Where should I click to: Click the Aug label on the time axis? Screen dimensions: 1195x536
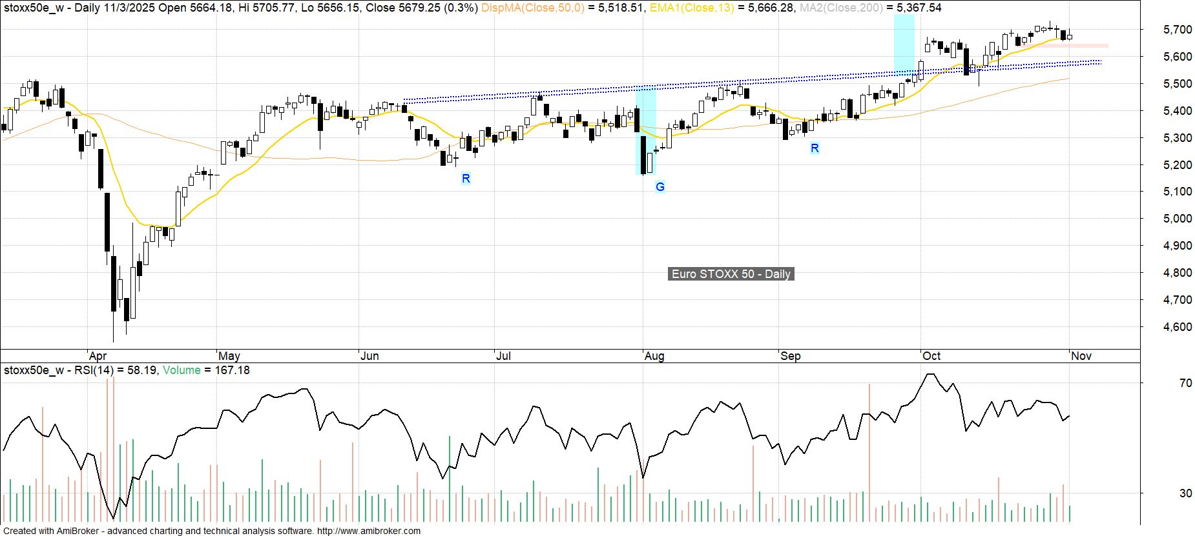pos(654,356)
